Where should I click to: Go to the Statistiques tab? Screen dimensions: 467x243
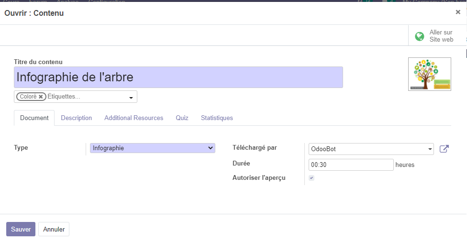click(217, 118)
